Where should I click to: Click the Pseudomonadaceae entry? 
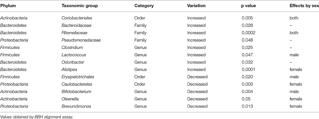coord(81,40)
